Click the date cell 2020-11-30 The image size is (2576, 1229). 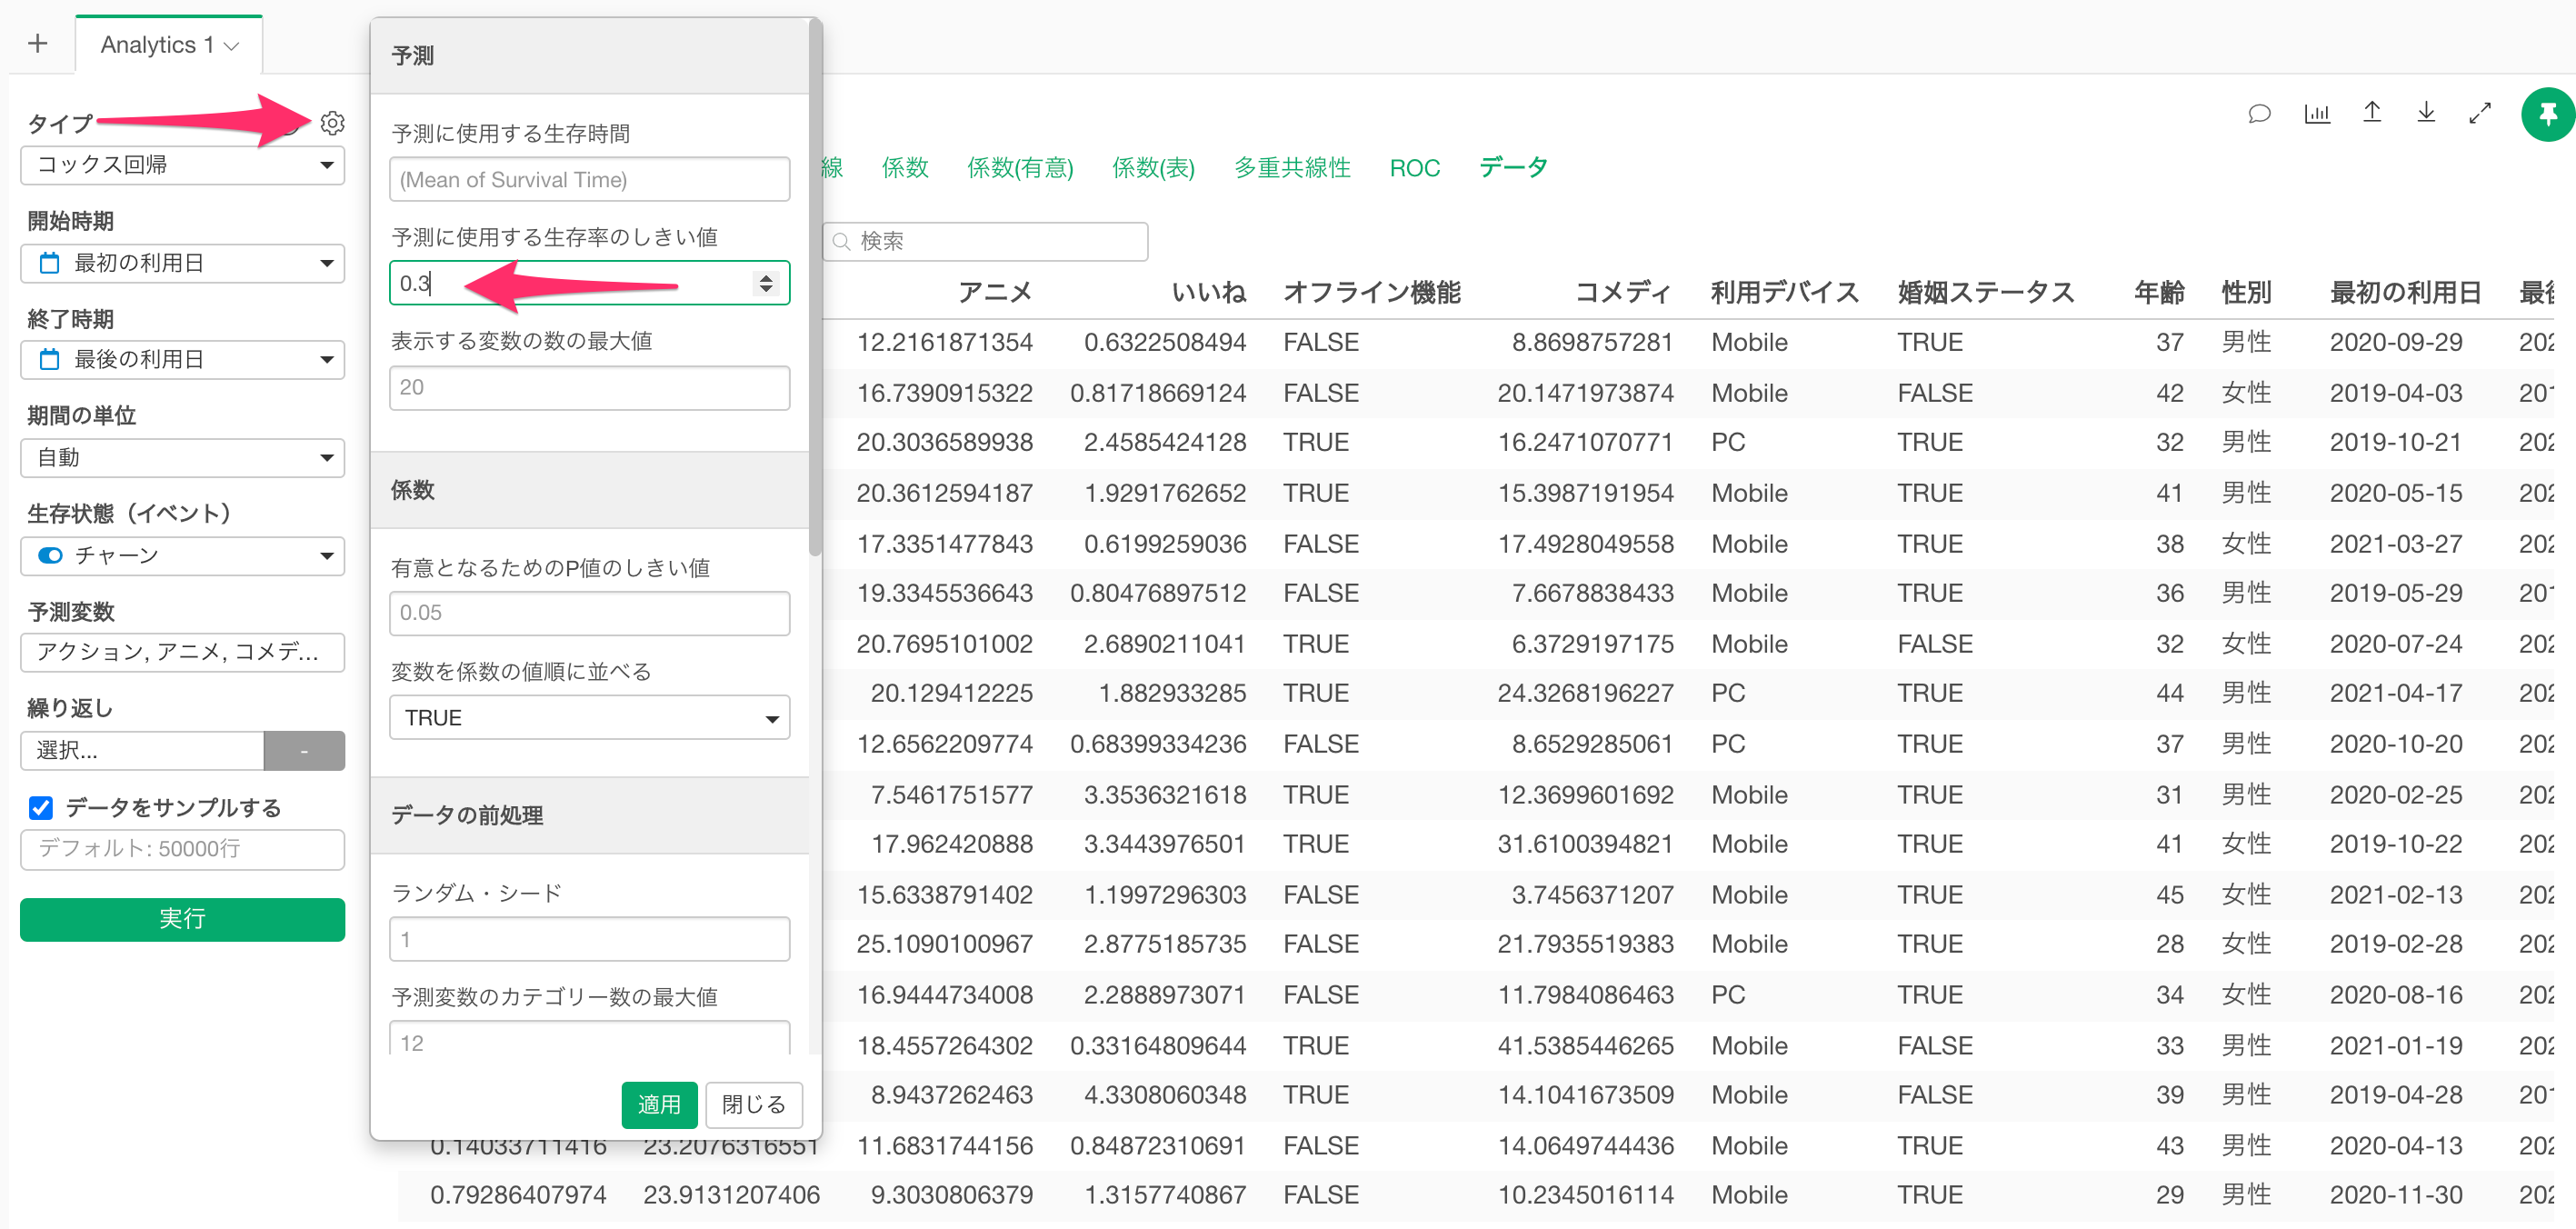coord(2396,1195)
